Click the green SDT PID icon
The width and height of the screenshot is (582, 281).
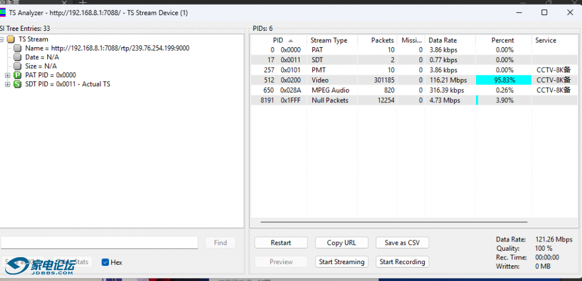click(17, 84)
